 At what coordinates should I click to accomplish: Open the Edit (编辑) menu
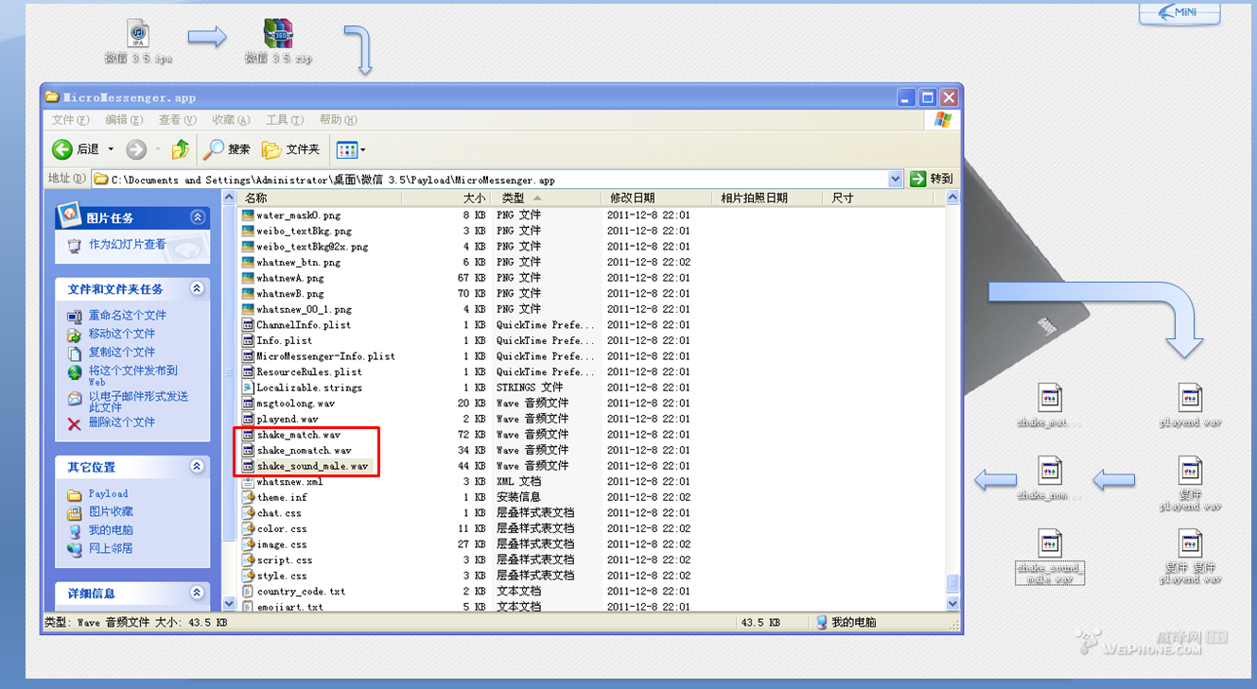click(124, 120)
